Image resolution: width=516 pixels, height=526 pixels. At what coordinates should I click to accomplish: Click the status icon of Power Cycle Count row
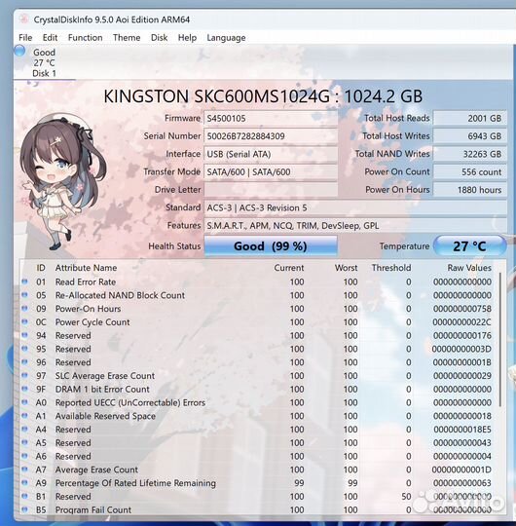[x=24, y=321]
